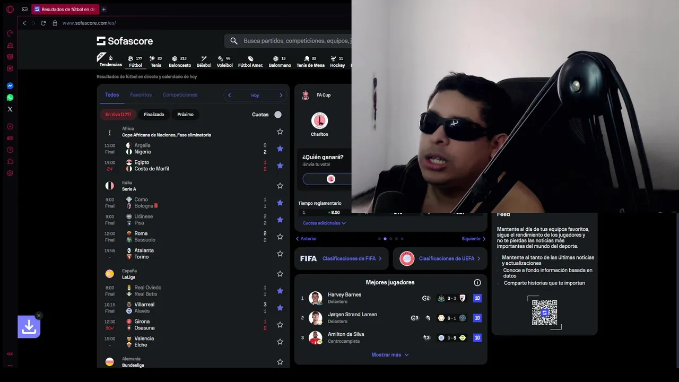The width and height of the screenshot is (679, 382).
Task: Open the Villarreal vs Alavés match
Action: 194,308
